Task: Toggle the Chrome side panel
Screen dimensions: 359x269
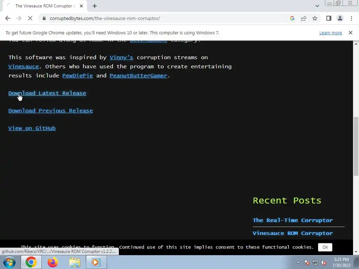Action: [329, 18]
